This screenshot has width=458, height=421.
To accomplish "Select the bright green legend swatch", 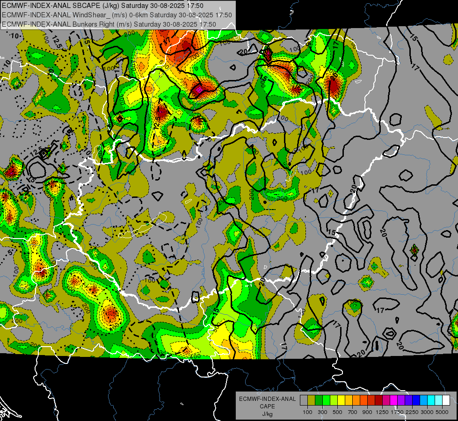I will [x=326, y=400].
